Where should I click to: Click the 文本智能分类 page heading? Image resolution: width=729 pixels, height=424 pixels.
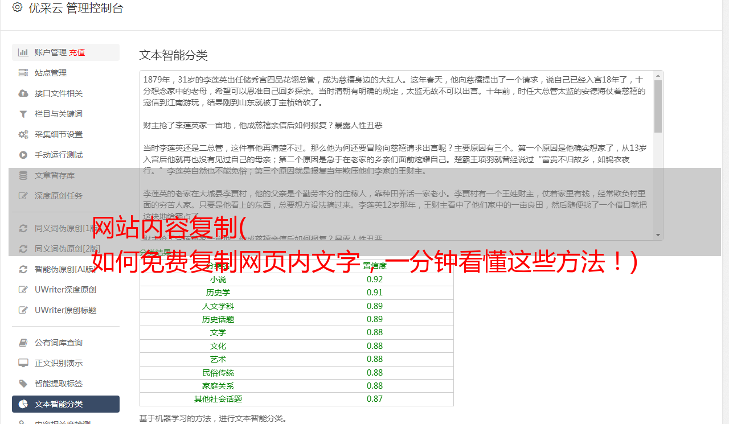pyautogui.click(x=173, y=55)
